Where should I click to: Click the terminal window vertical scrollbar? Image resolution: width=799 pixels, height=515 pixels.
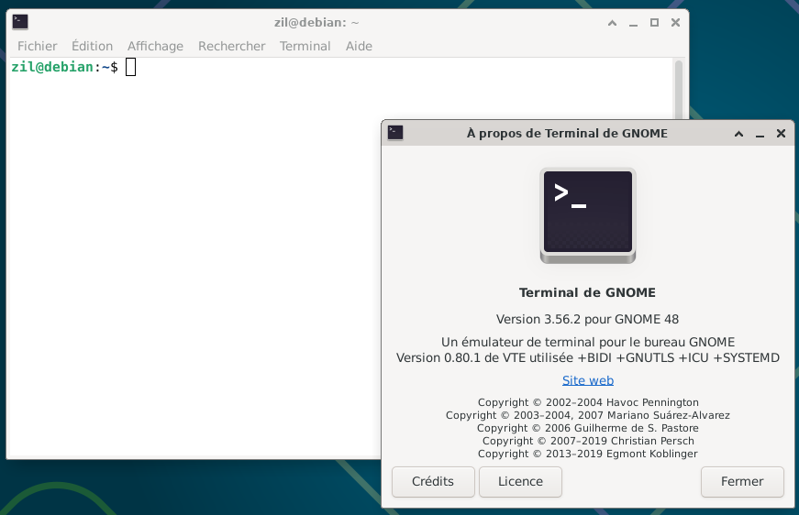tap(678, 89)
